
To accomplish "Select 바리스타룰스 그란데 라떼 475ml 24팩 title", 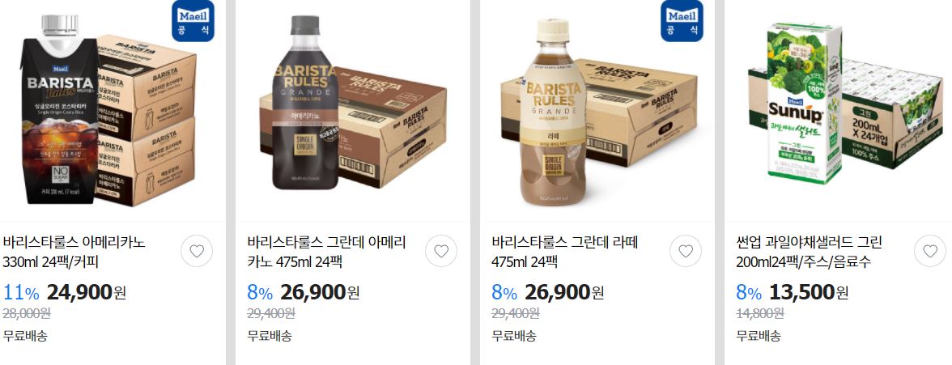I will pyautogui.click(x=565, y=252).
